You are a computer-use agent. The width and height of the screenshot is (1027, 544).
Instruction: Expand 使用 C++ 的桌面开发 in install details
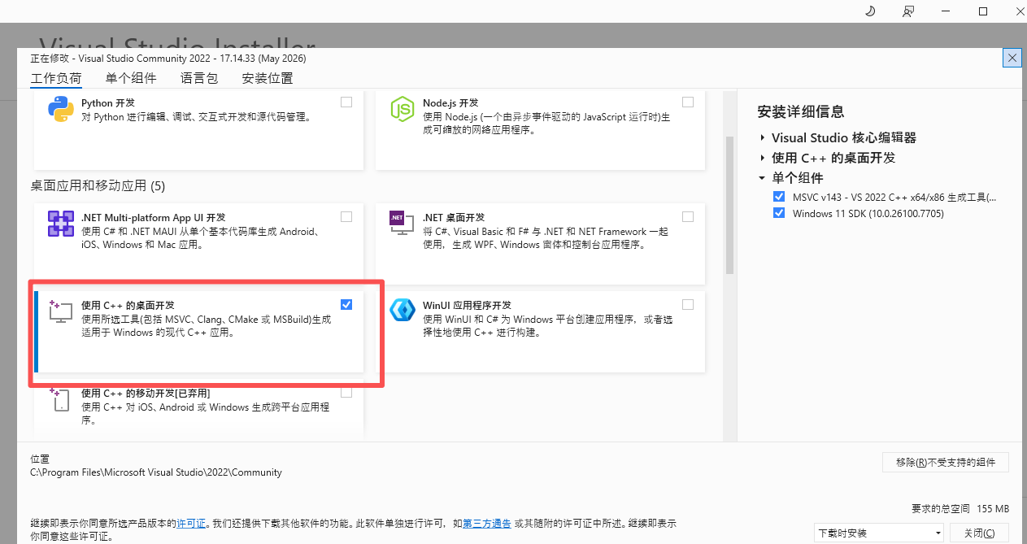pyautogui.click(x=763, y=158)
